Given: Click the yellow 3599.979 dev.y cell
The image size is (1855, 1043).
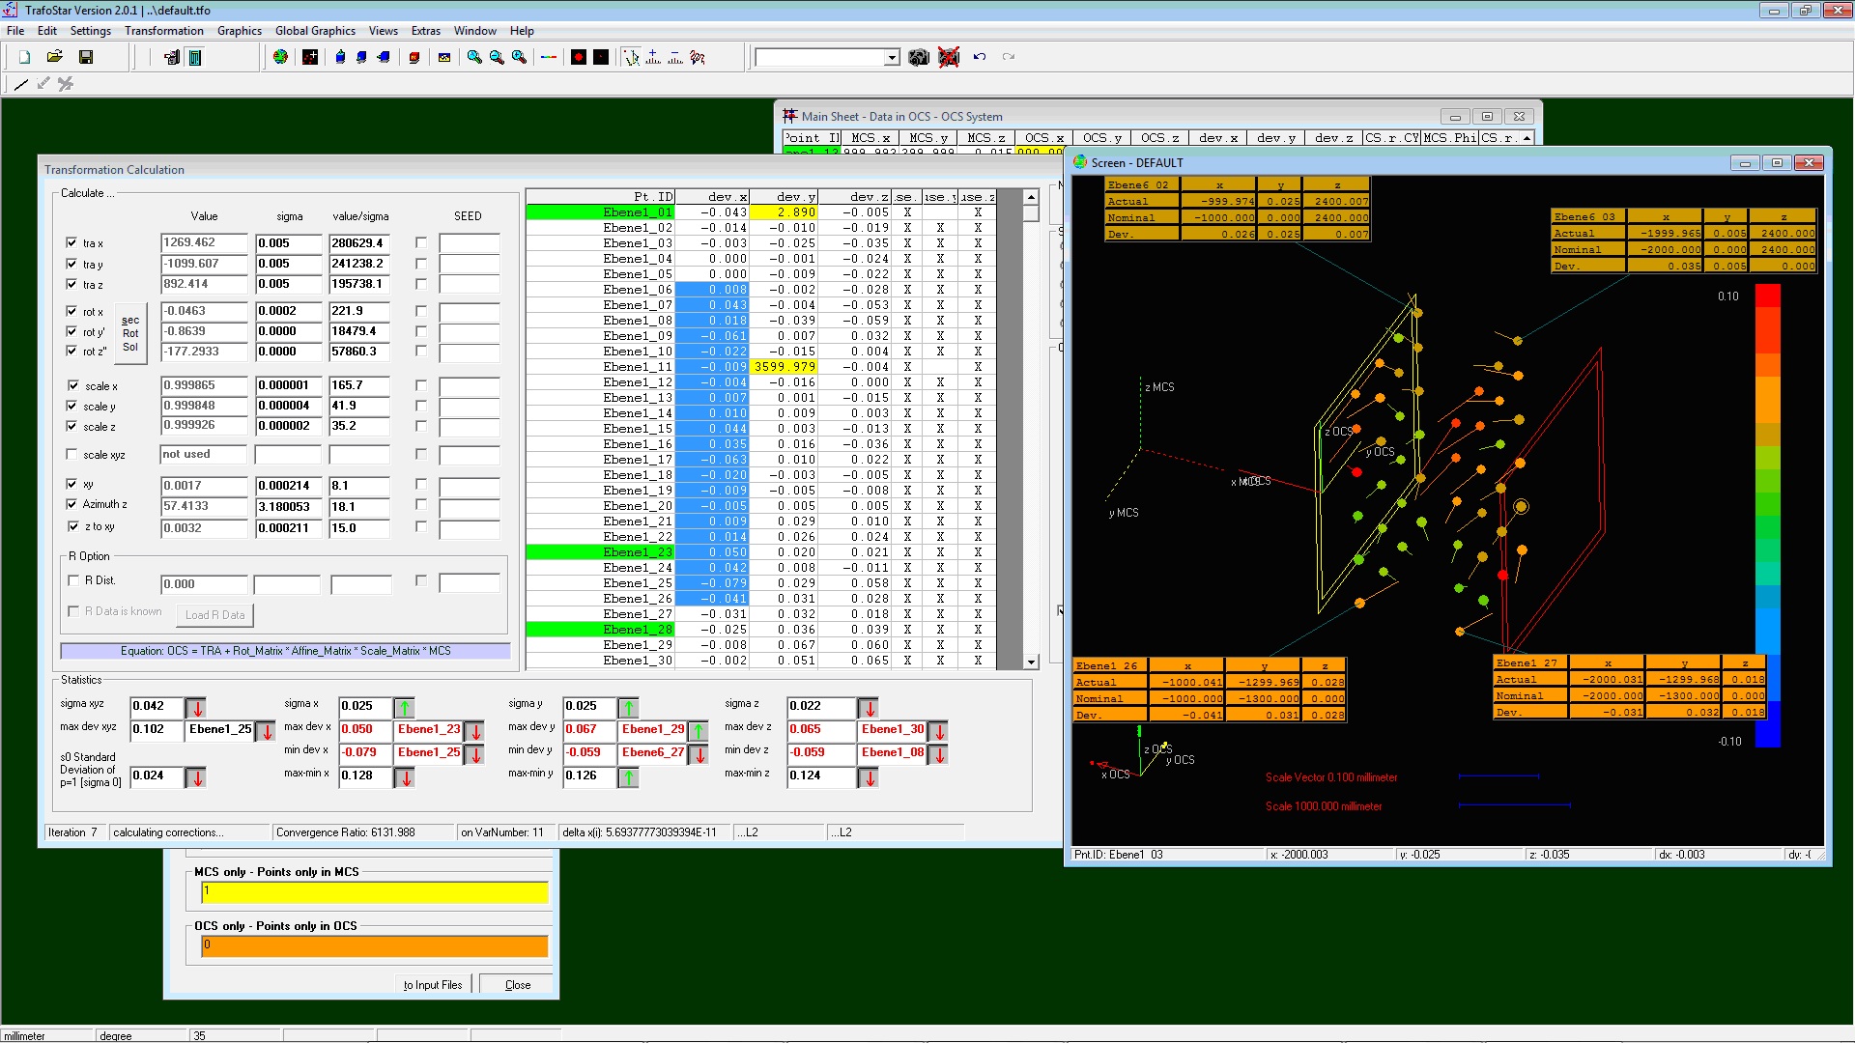Looking at the screenshot, I should [x=784, y=367].
